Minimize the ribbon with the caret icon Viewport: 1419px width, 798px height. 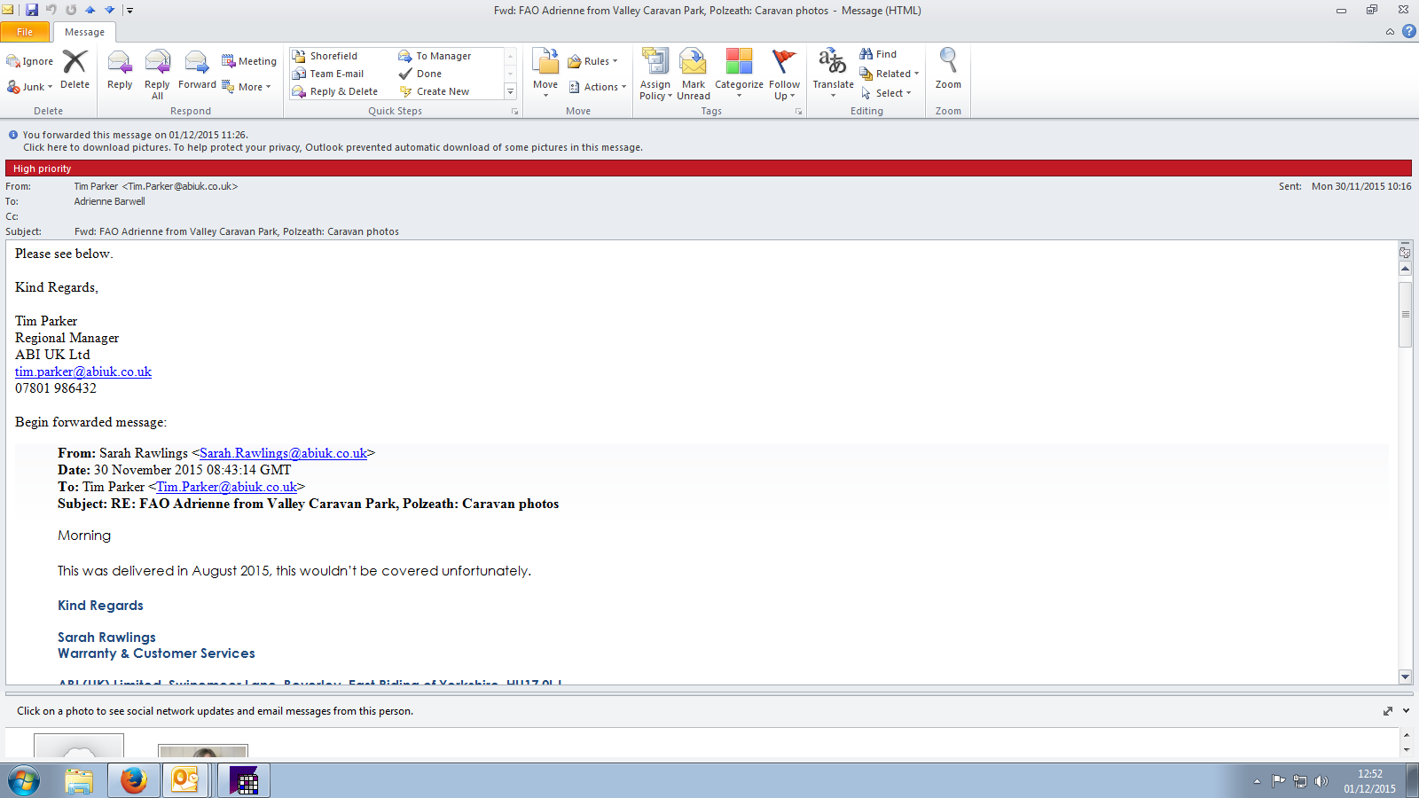[x=1390, y=32]
